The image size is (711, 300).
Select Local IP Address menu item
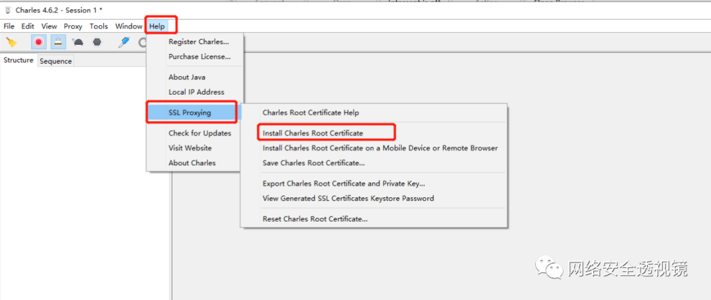[195, 92]
